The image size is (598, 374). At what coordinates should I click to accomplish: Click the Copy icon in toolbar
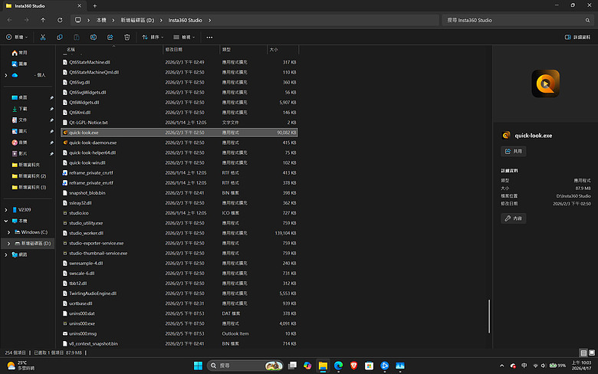(60, 37)
